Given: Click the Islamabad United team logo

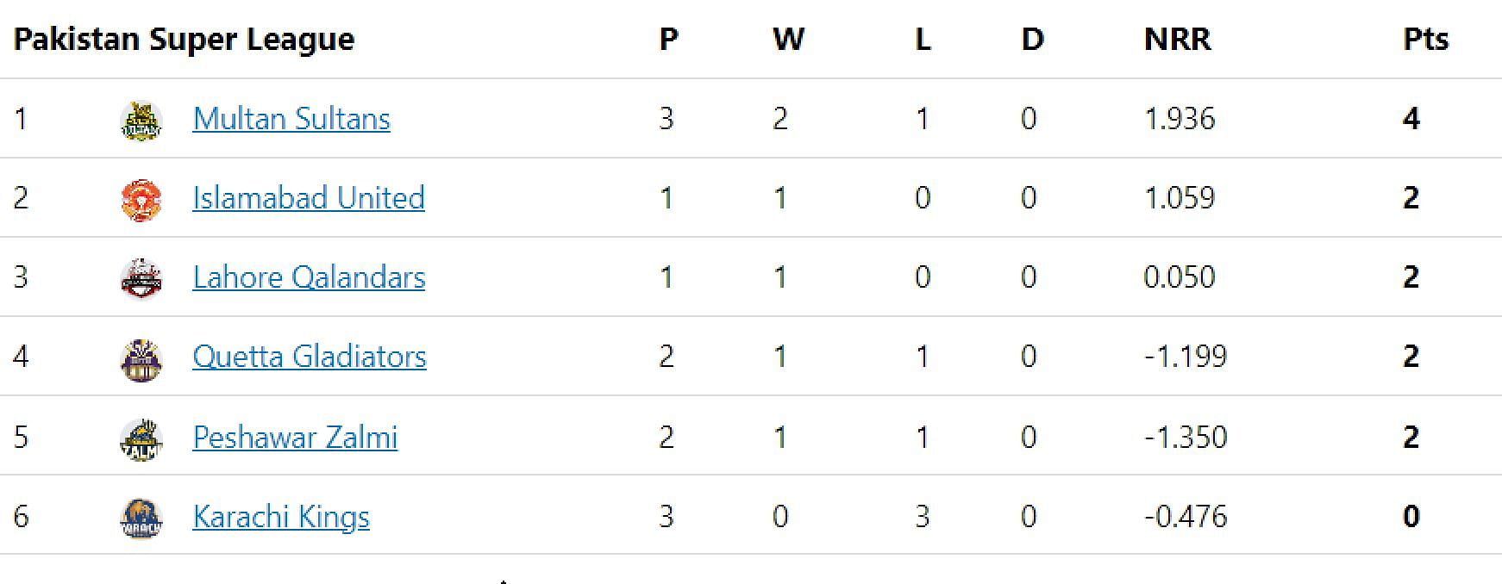Looking at the screenshot, I should [x=141, y=199].
